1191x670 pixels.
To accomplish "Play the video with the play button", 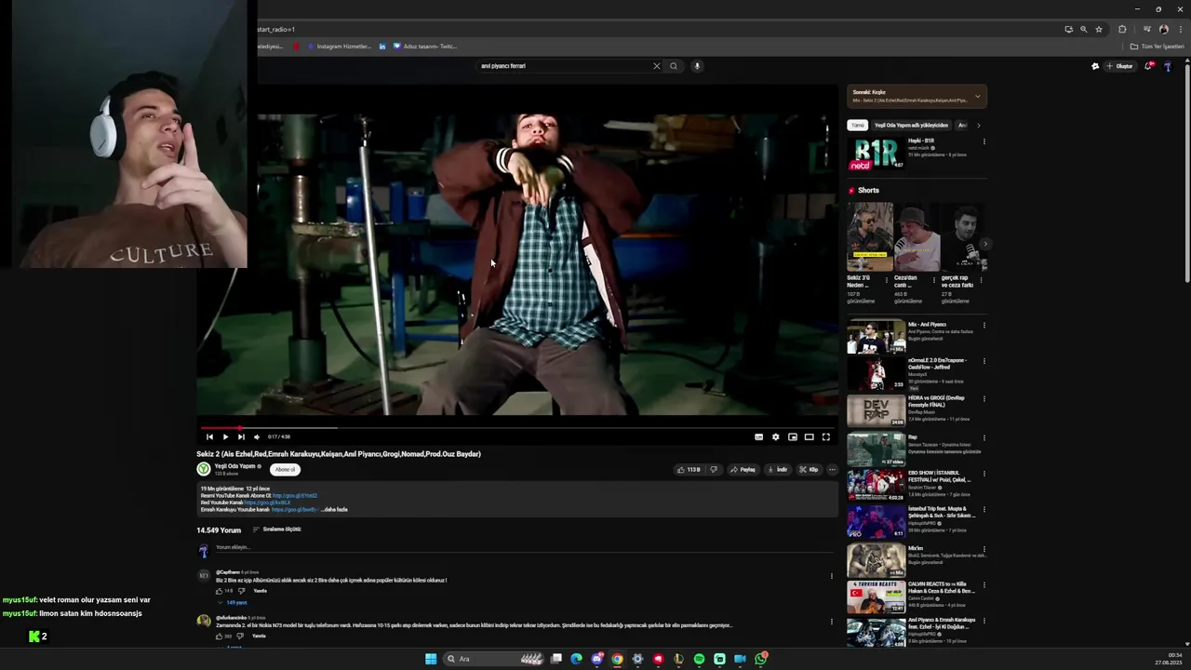I will [x=225, y=436].
